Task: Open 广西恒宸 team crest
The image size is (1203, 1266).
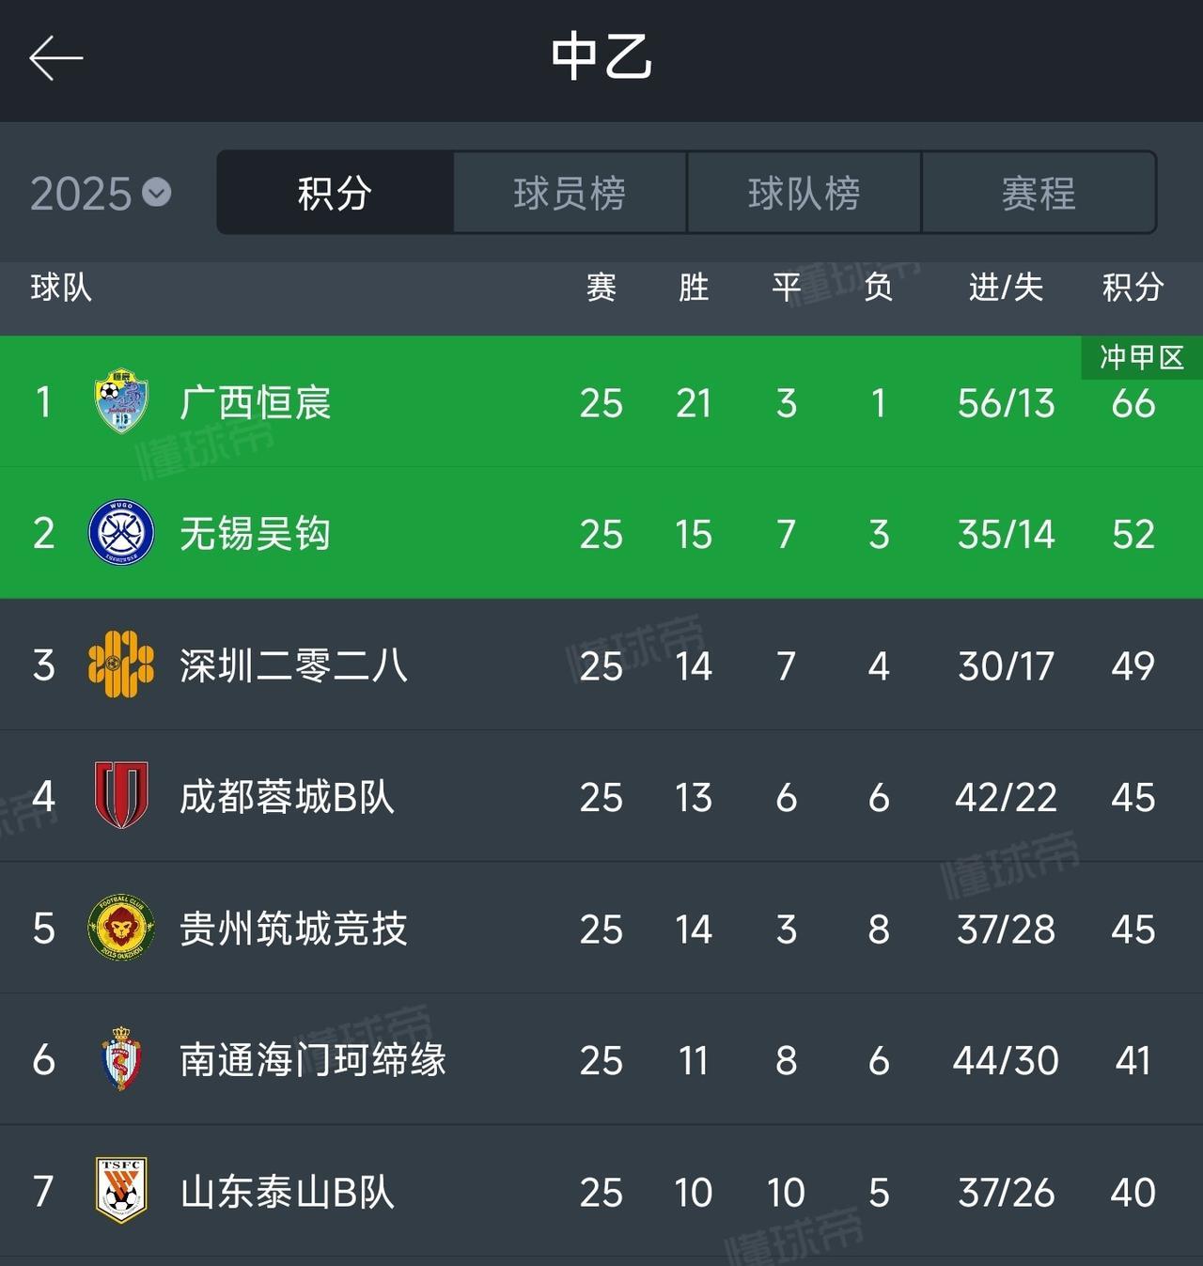Action: click(x=121, y=401)
